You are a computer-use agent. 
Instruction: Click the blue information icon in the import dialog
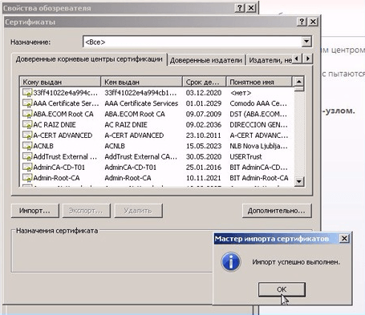tap(230, 262)
